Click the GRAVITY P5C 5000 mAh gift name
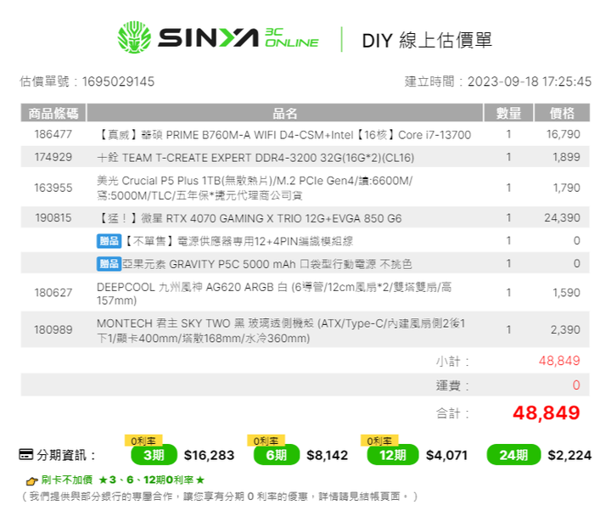This screenshot has height=522, width=611. tap(267, 264)
